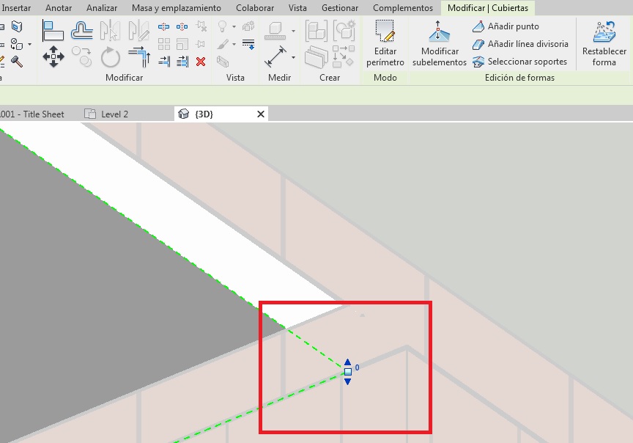Switch to the Gestionar ribbon tab
Image resolution: width=633 pixels, height=443 pixels.
point(339,8)
